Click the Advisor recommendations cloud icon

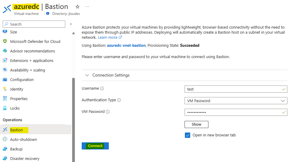5,51
